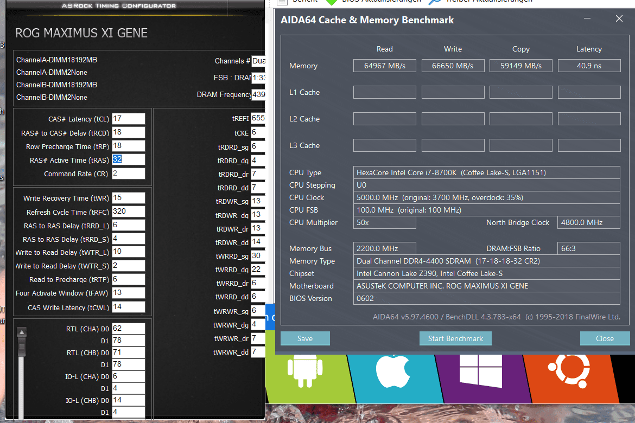The image size is (635, 423).
Task: Click the Channels # field
Action: pos(258,61)
